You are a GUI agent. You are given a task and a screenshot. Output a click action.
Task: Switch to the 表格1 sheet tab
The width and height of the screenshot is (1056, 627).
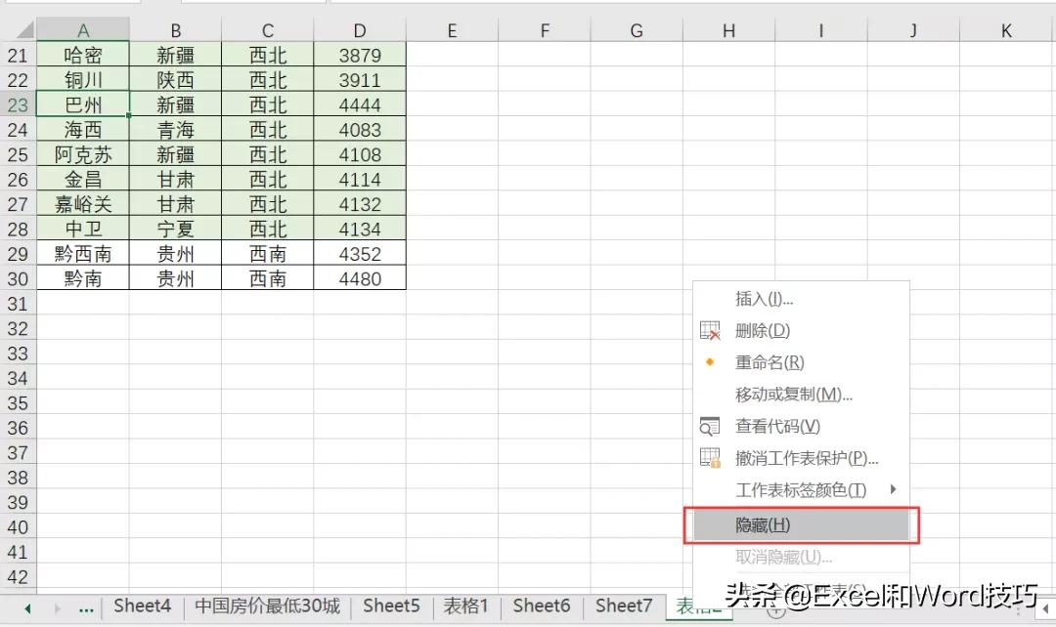point(465,606)
